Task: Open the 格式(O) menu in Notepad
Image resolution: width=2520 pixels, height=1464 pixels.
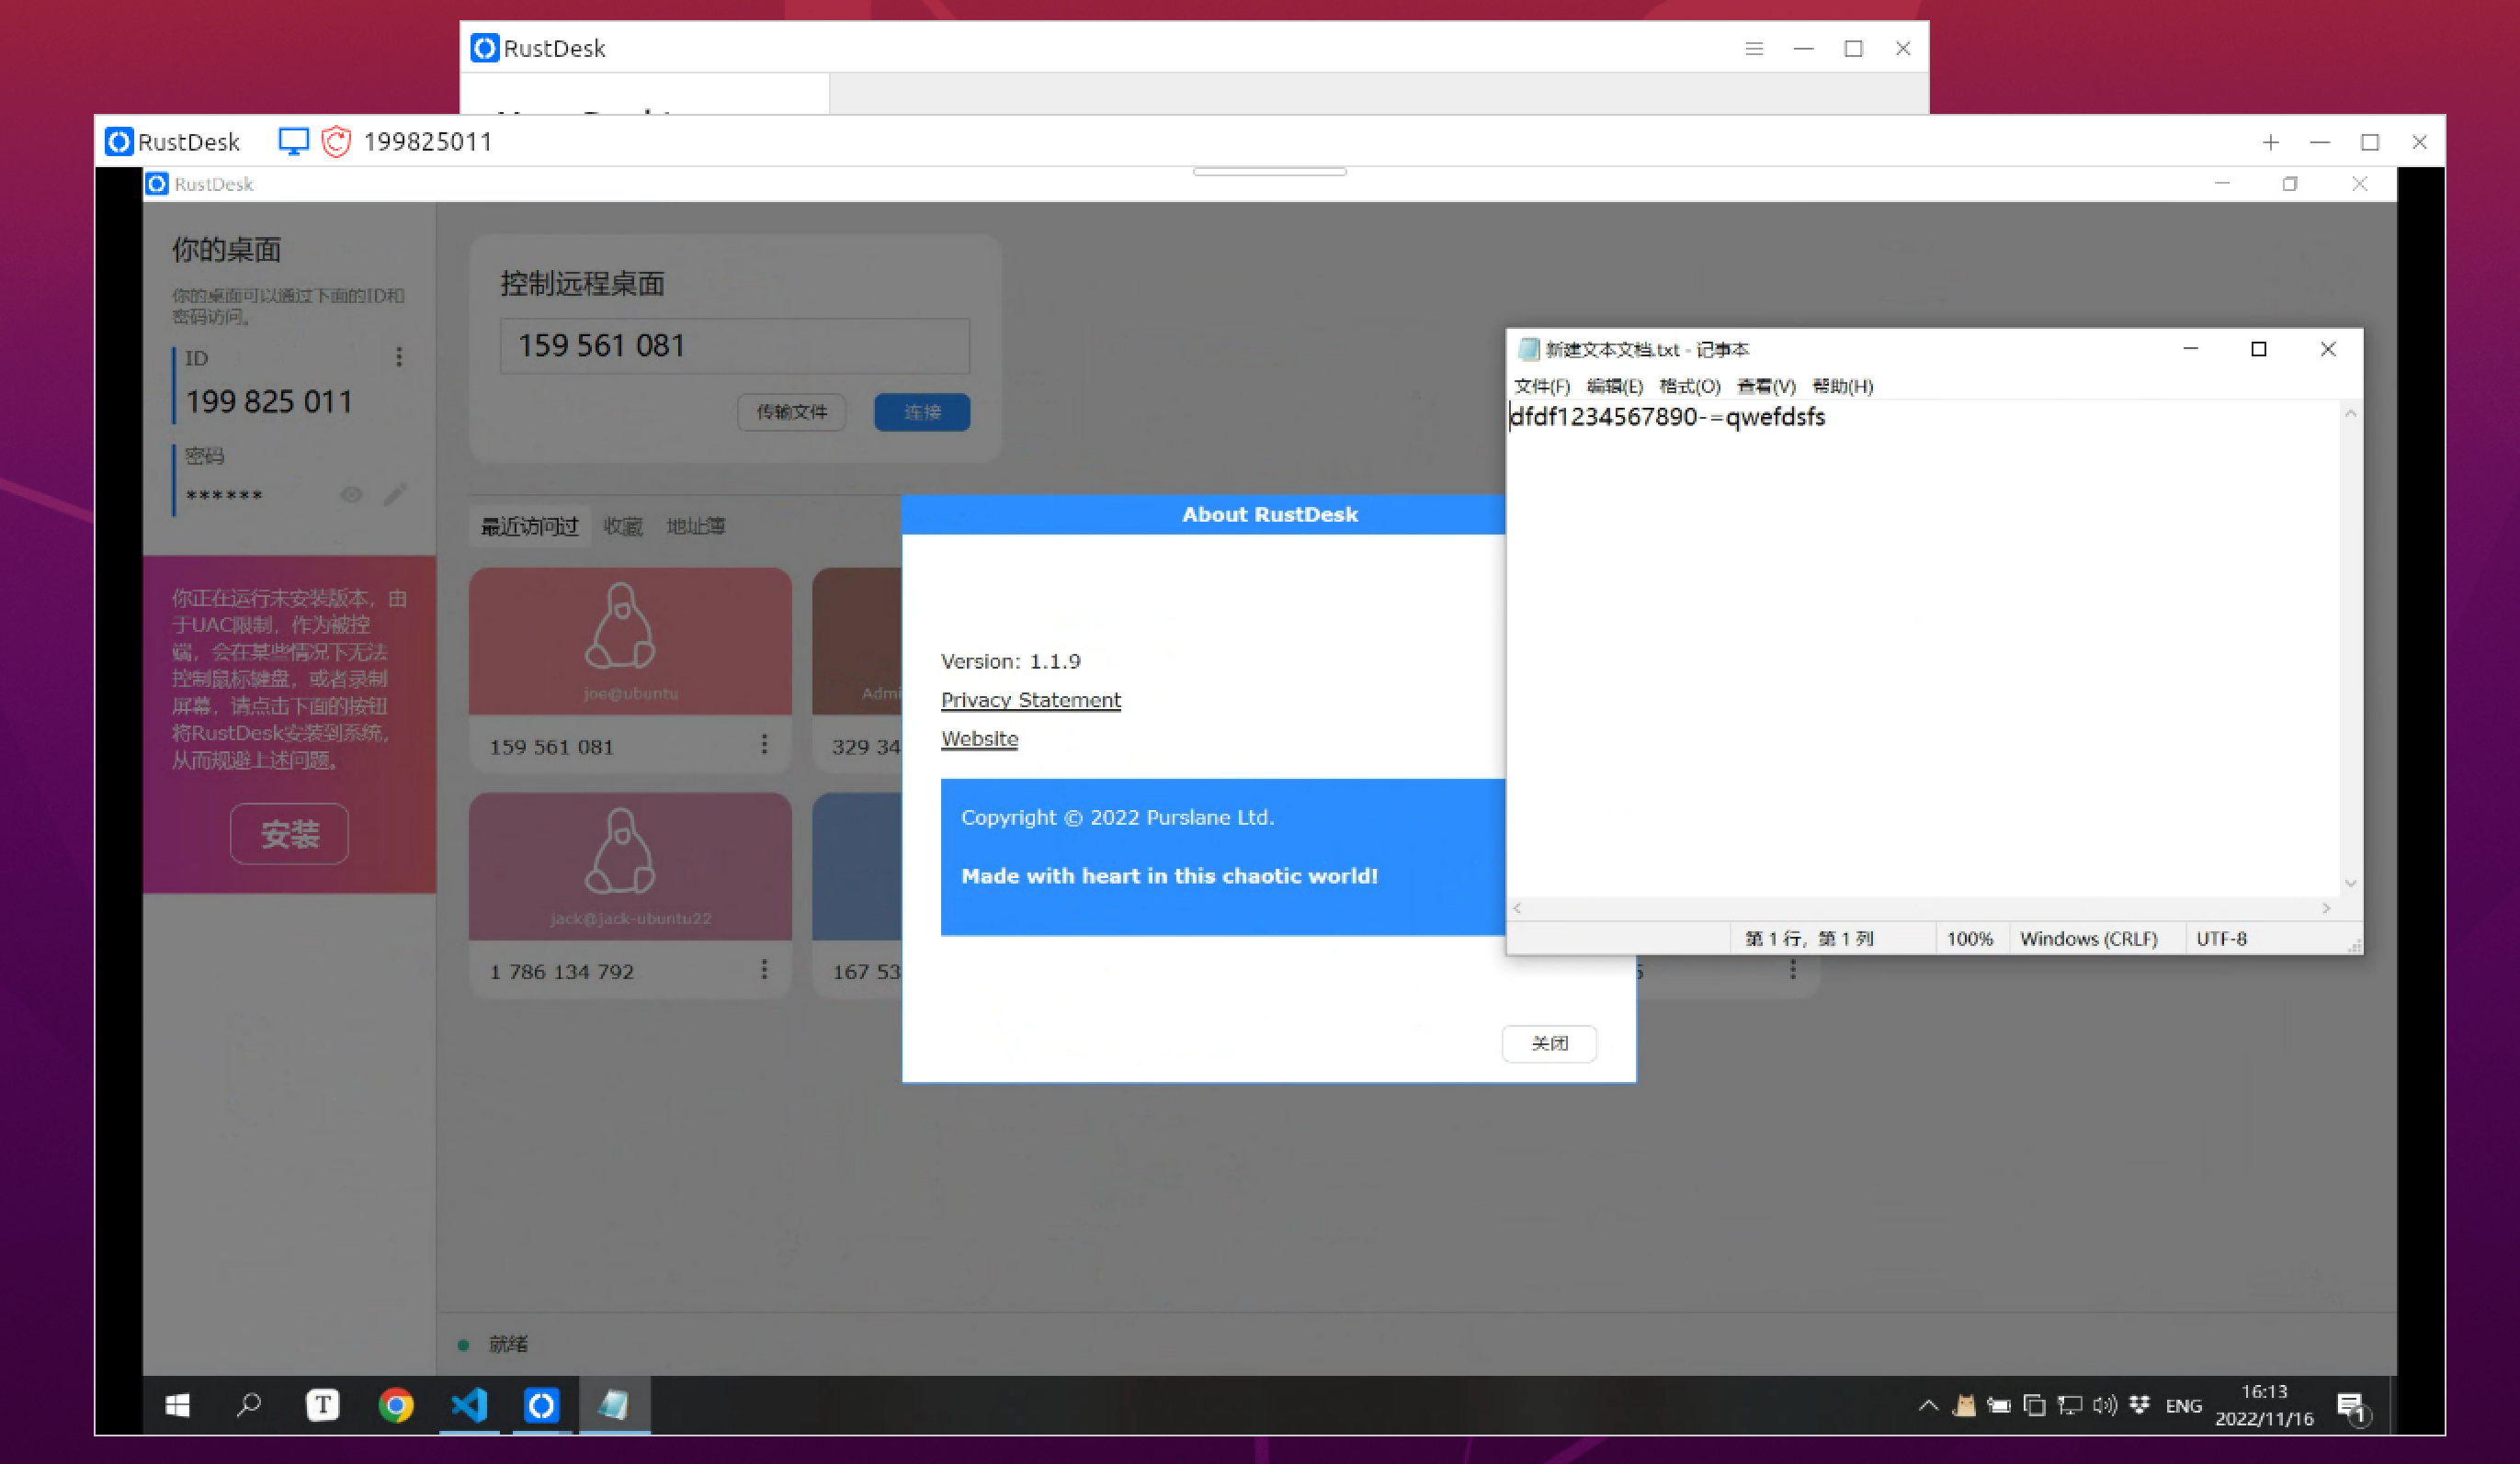Action: 1692,387
